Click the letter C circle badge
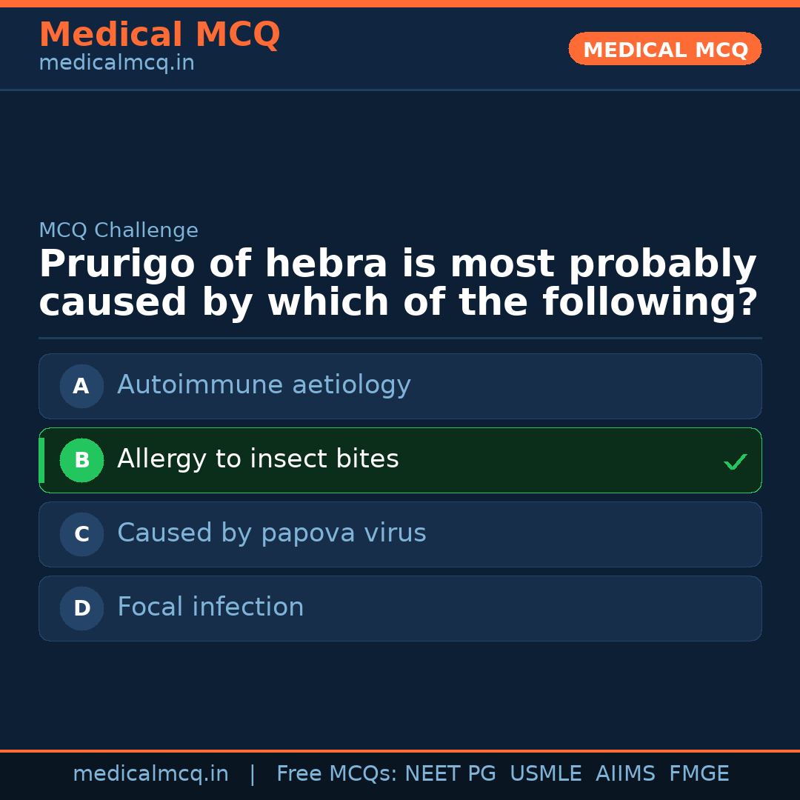The width and height of the screenshot is (800, 800). coord(81,534)
